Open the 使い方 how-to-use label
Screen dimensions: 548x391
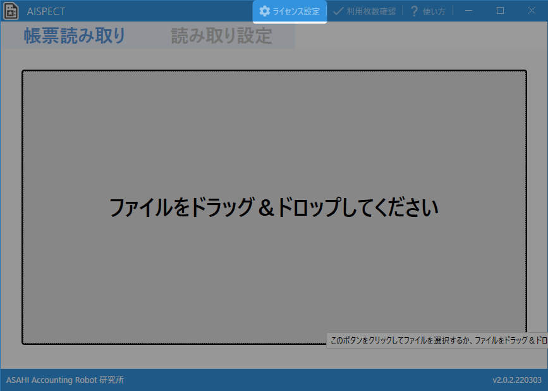click(434, 11)
